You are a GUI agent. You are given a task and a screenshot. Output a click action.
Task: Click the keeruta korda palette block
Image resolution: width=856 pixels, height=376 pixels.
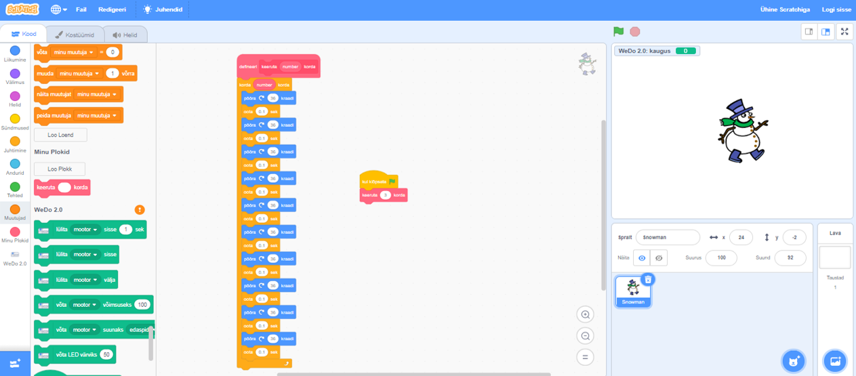pyautogui.click(x=62, y=188)
